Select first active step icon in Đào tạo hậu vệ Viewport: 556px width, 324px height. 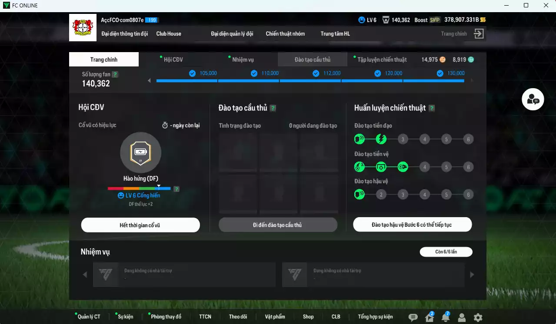coord(360,194)
